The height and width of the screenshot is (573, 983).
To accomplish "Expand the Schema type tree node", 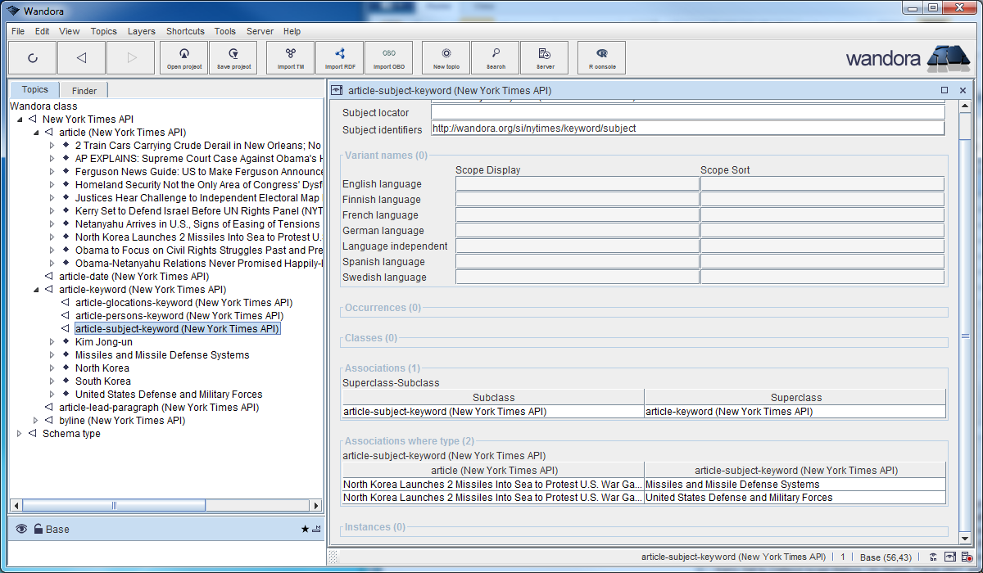I will [20, 434].
